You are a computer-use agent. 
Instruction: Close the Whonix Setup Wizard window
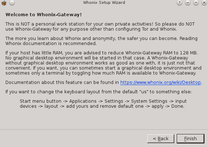click(204, 3)
